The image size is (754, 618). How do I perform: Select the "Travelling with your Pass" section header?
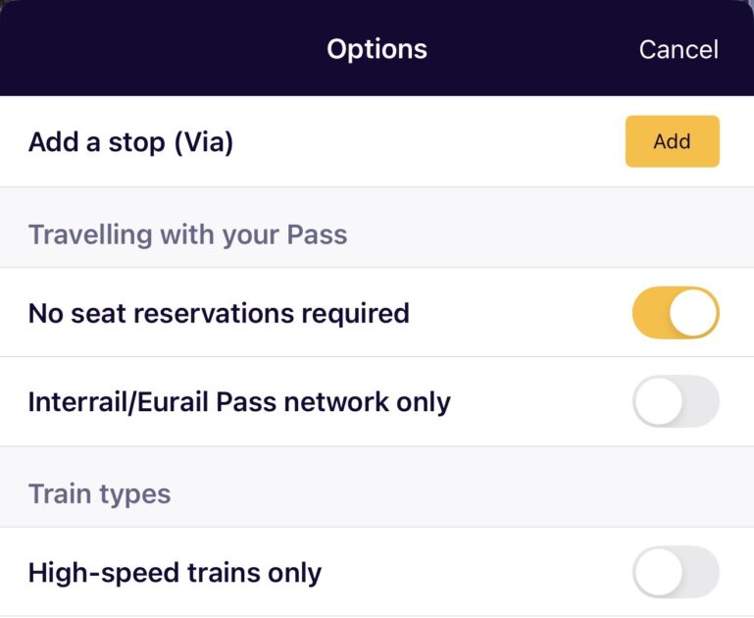click(x=187, y=234)
